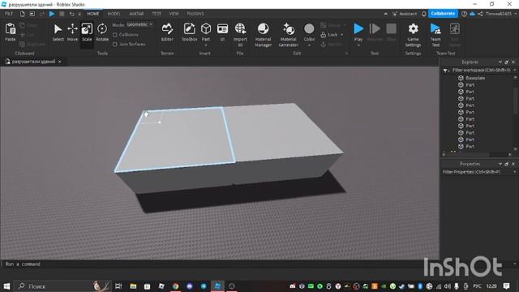Screen dimensions: 519x292
Task: Switch to the PLUGINS tab
Action: coord(195,14)
